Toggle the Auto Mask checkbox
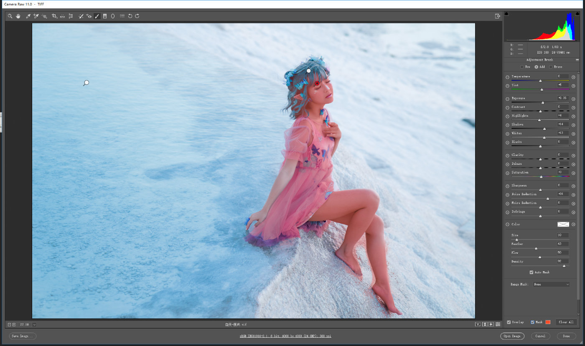 (532, 272)
